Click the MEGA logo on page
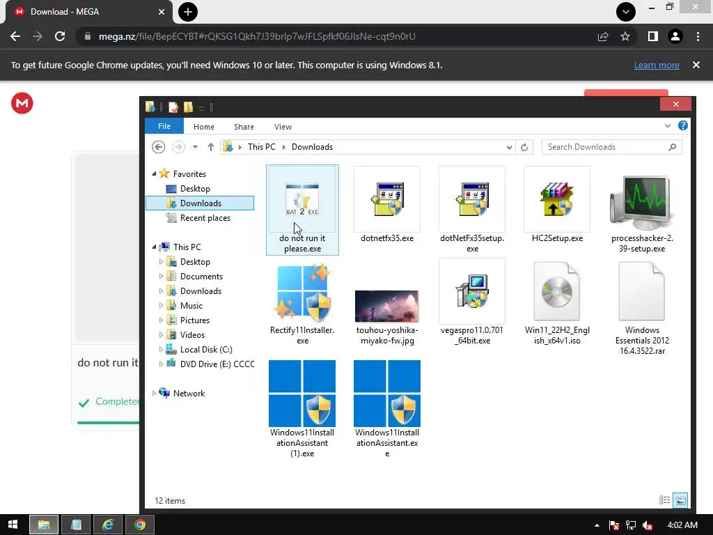Viewport: 713px width, 535px height. pyautogui.click(x=22, y=103)
